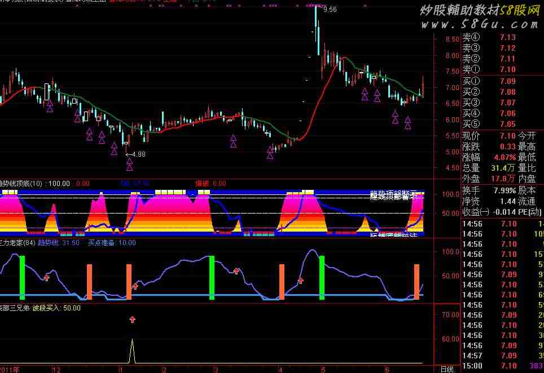The height and width of the screenshot is (373, 544).
Task: Click the red arrow in the bottom indicator panel
Action: pyautogui.click(x=133, y=319)
